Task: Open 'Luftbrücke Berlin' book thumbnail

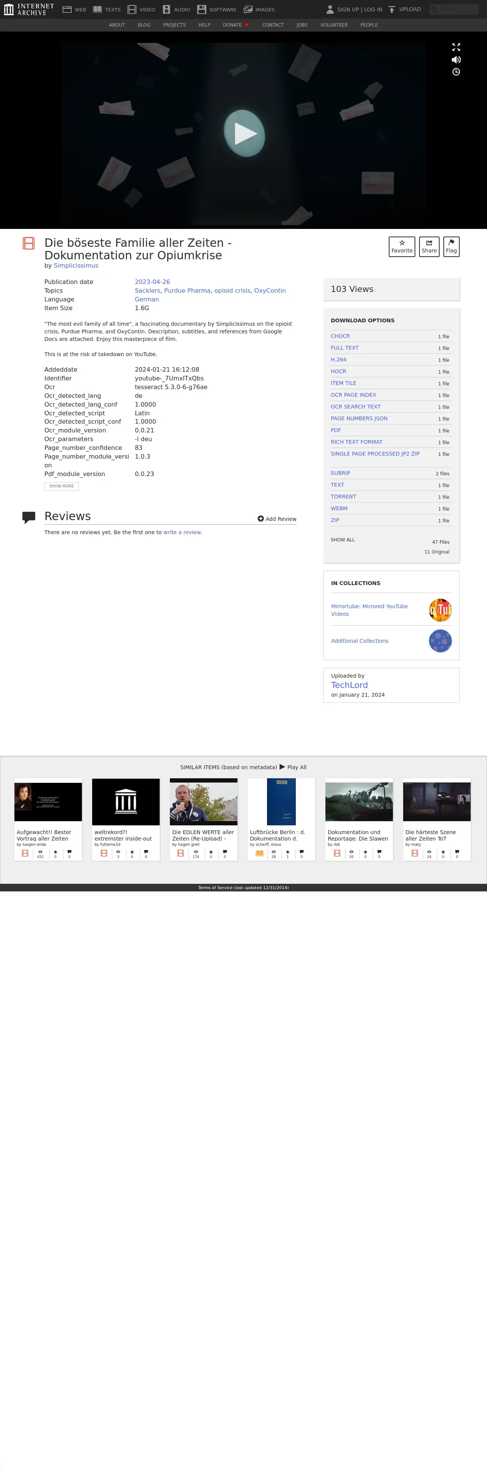Action: 282,802
